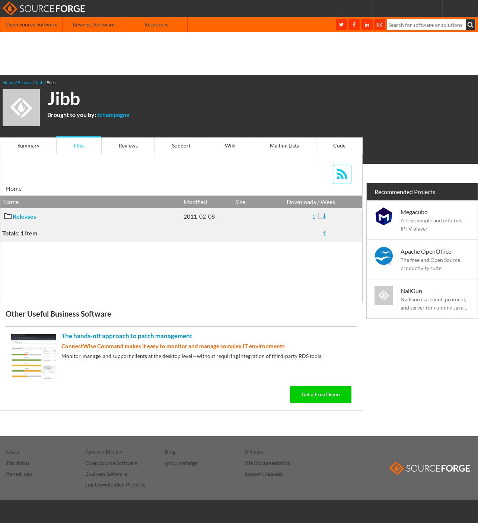Open the Open Source Software menu

(31, 25)
